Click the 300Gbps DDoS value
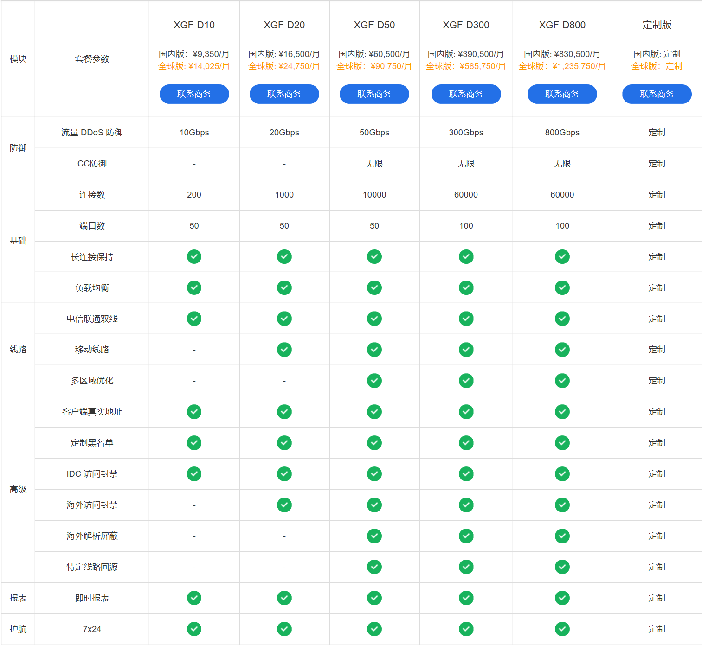702x645 pixels. (x=466, y=133)
